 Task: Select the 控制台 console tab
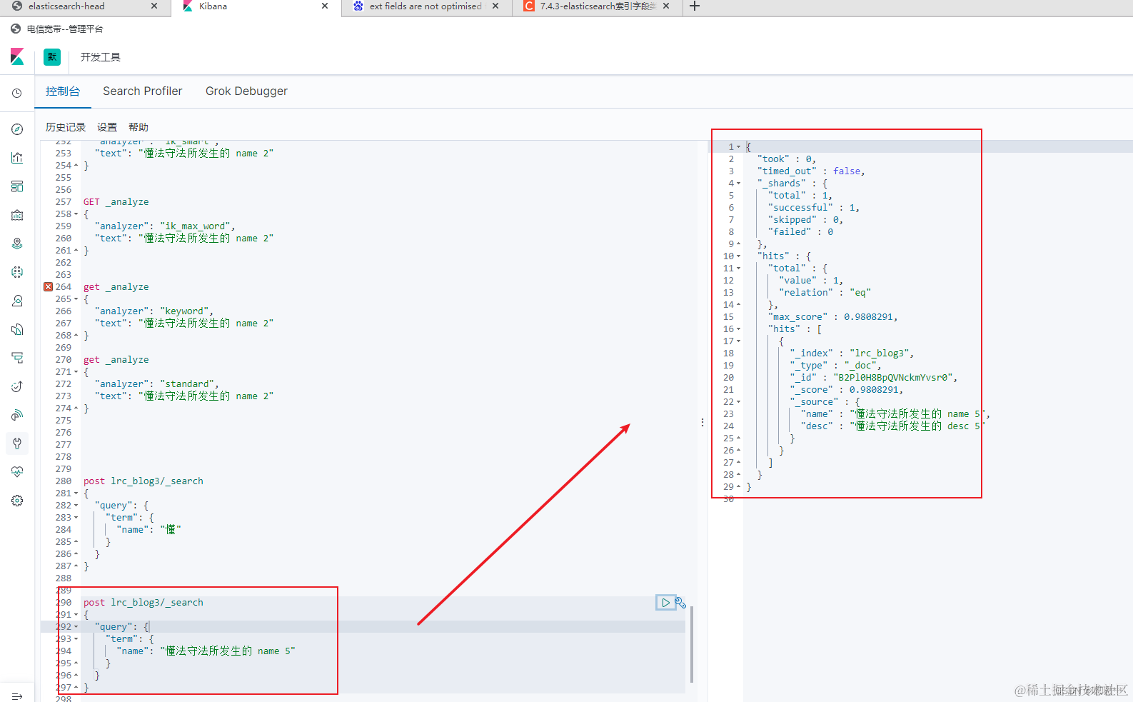(x=63, y=91)
